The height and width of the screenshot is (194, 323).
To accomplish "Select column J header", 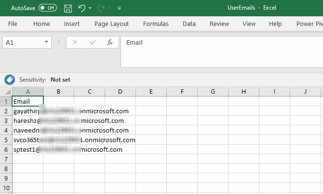I will click(305, 92).
